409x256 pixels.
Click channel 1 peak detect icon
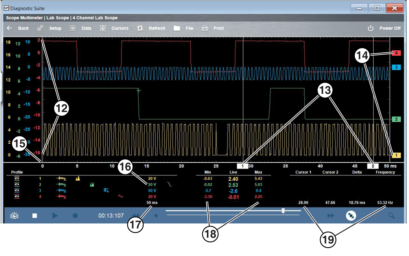point(78,179)
